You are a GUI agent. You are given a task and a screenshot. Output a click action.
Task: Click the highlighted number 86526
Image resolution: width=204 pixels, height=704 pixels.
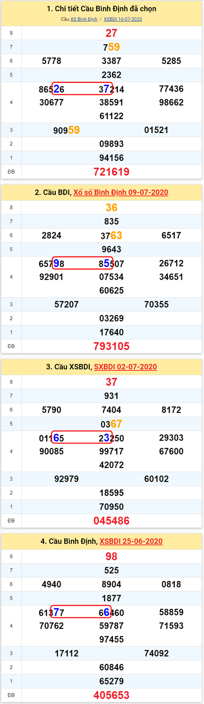coord(51,89)
